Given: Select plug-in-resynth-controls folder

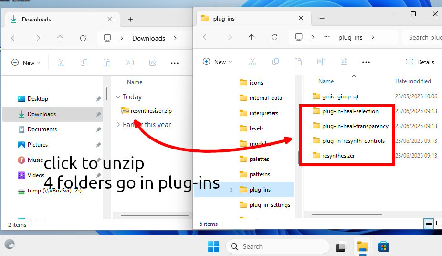Looking at the screenshot, I should tap(348, 141).
